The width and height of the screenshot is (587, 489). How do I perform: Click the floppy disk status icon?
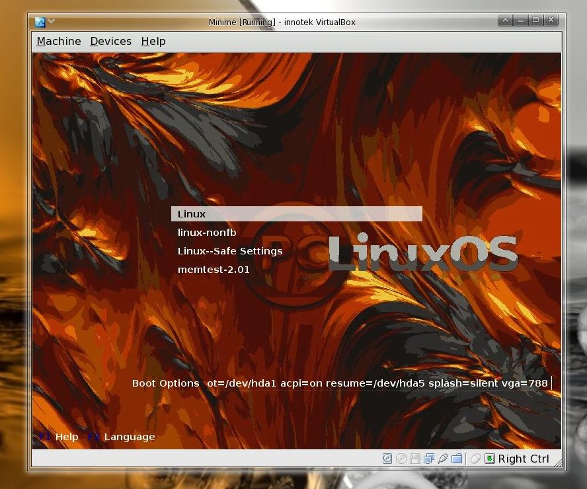(414, 459)
